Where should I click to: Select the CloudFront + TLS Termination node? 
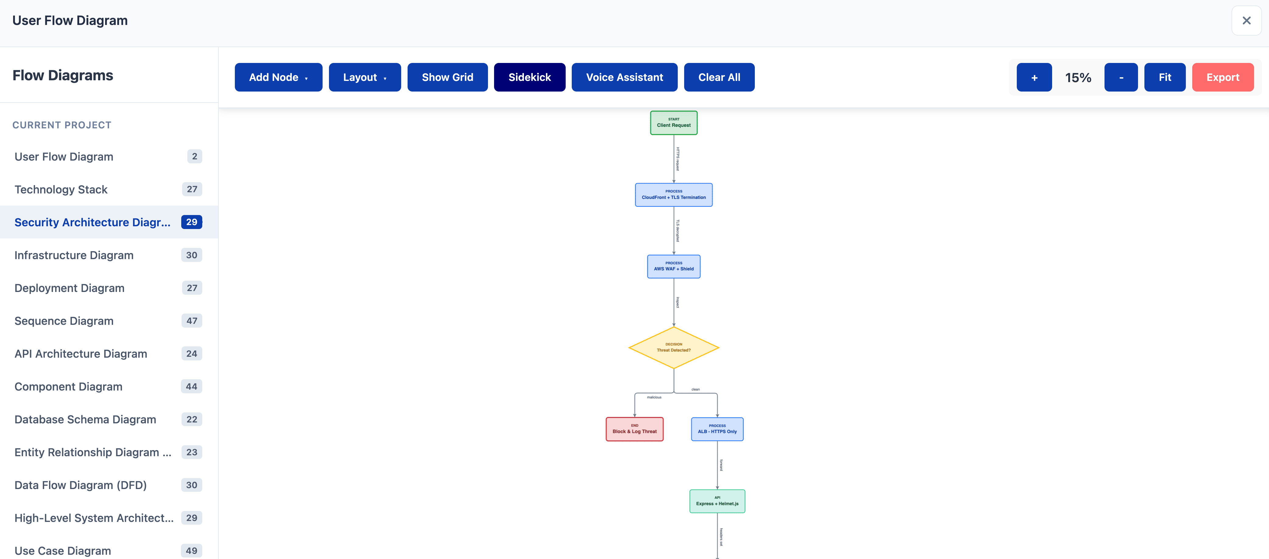(x=673, y=195)
